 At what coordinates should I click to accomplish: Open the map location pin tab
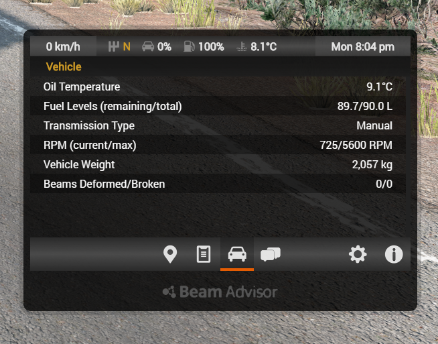tap(170, 254)
